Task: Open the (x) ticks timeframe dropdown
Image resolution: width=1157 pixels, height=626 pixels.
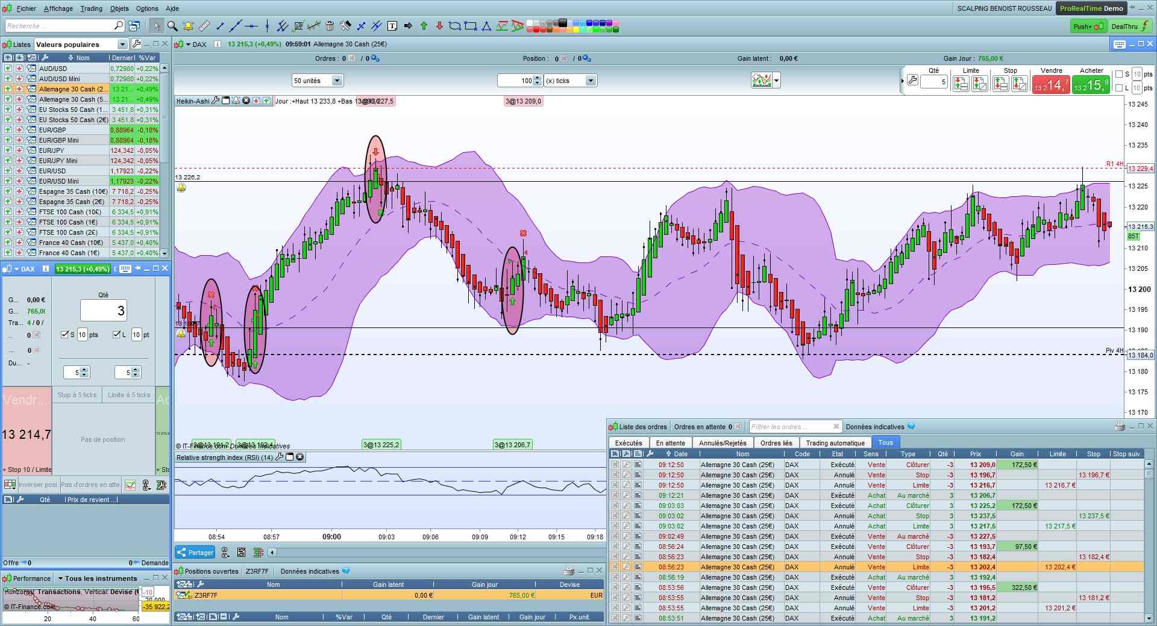Action: [590, 81]
